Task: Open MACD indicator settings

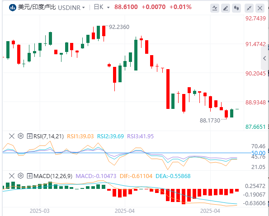Action: coord(21,176)
